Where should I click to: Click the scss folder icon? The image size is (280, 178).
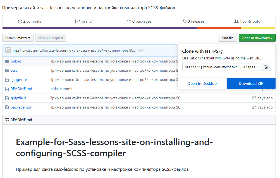tap(7, 71)
